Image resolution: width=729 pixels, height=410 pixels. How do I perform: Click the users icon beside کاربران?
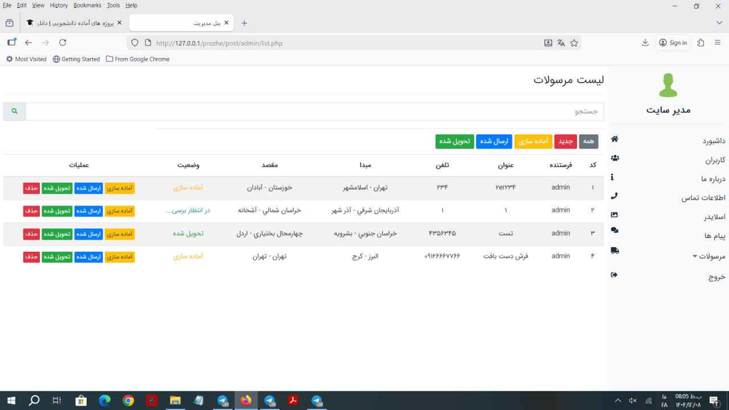(615, 158)
